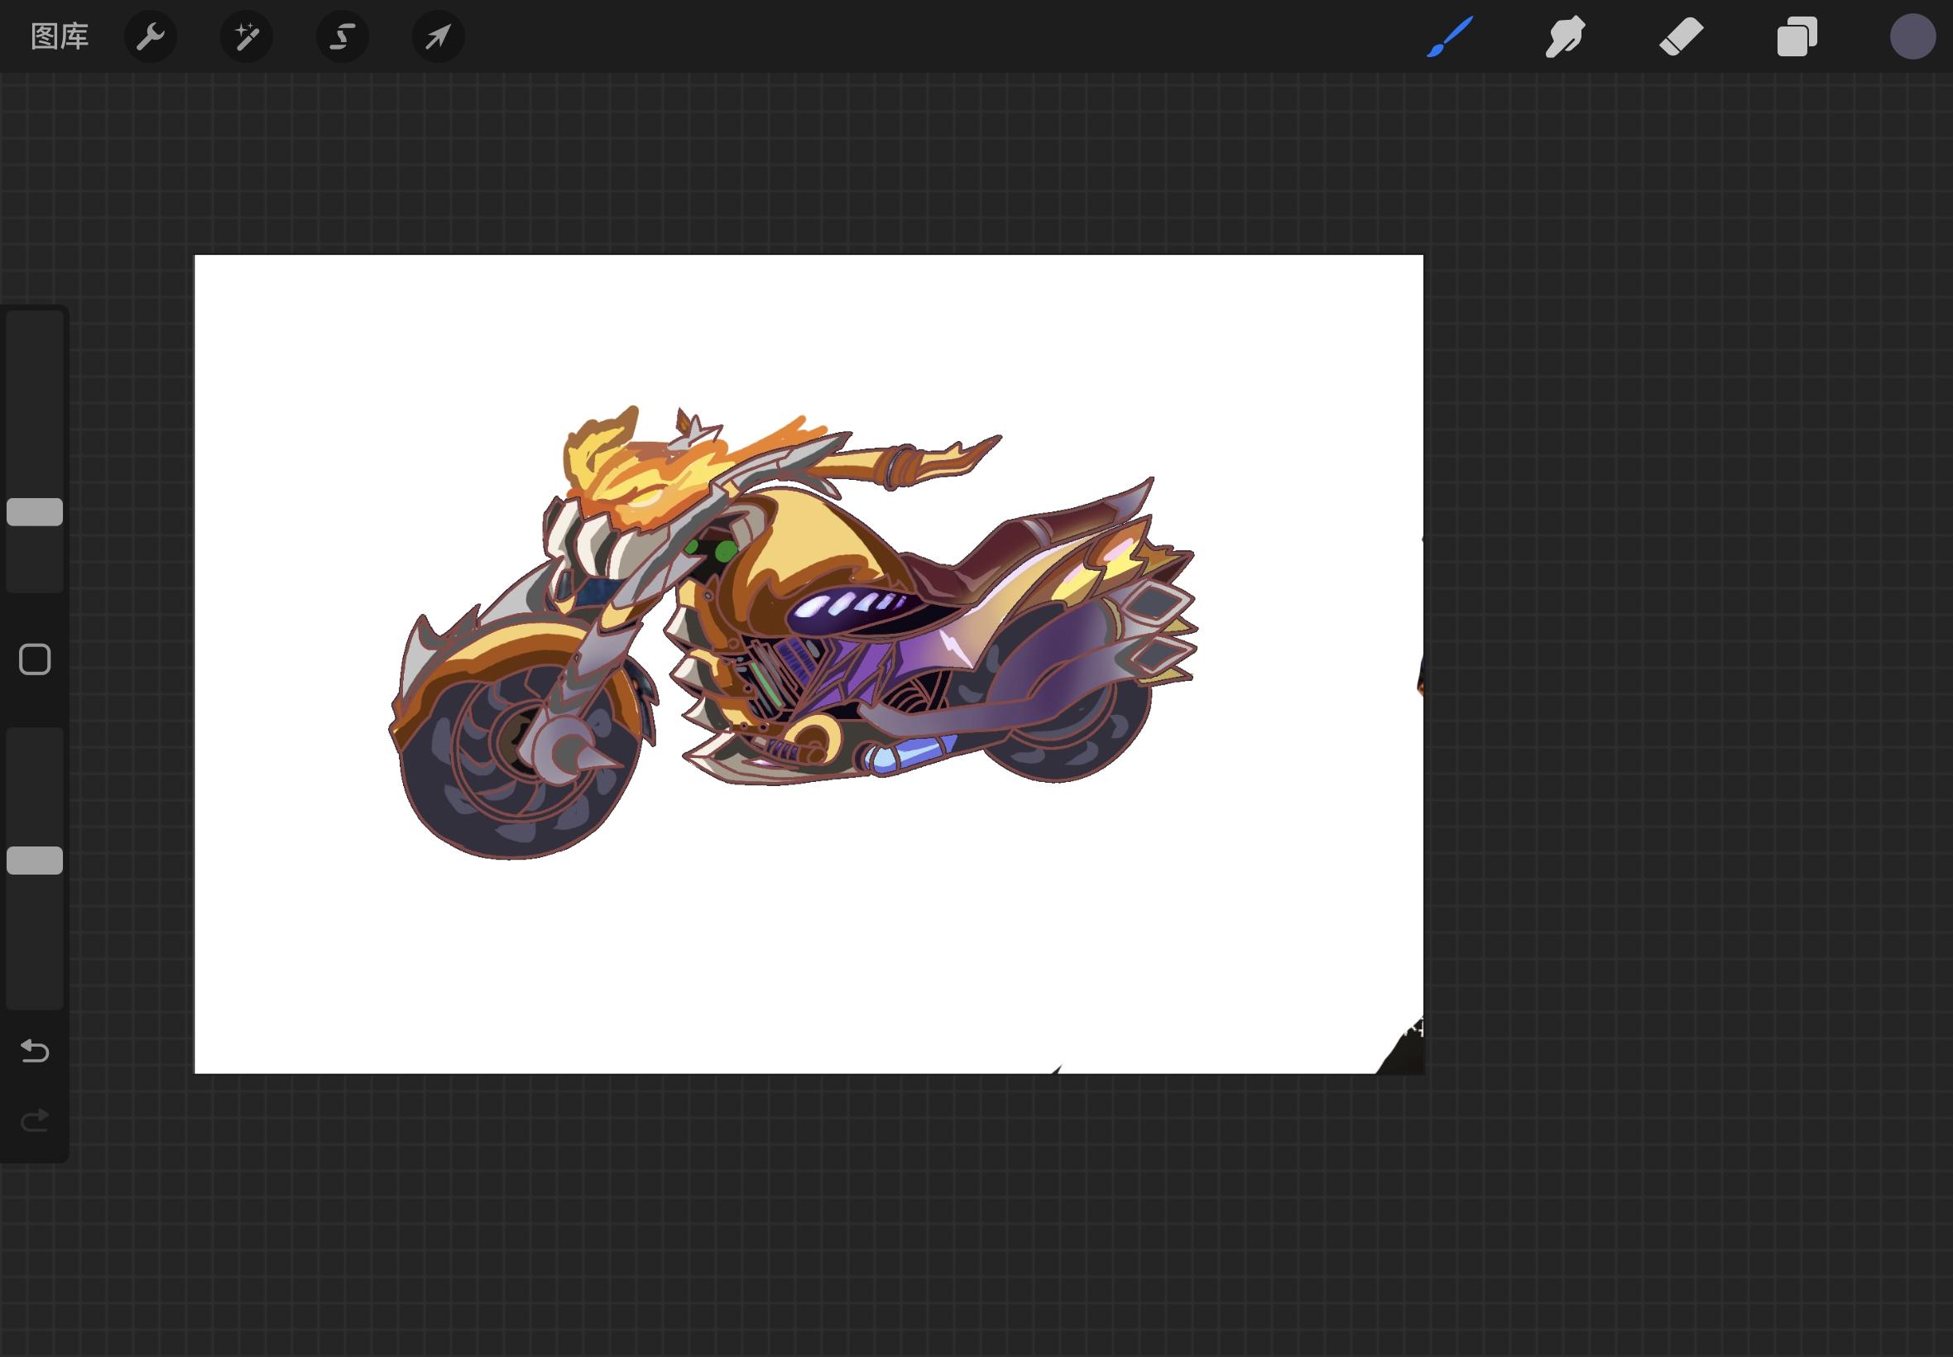This screenshot has width=1953, height=1357.
Task: Undo the last action
Action: [x=35, y=1051]
